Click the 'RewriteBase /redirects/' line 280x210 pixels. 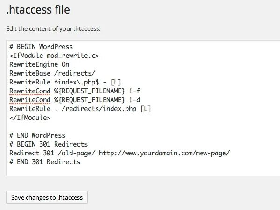[x=52, y=73]
